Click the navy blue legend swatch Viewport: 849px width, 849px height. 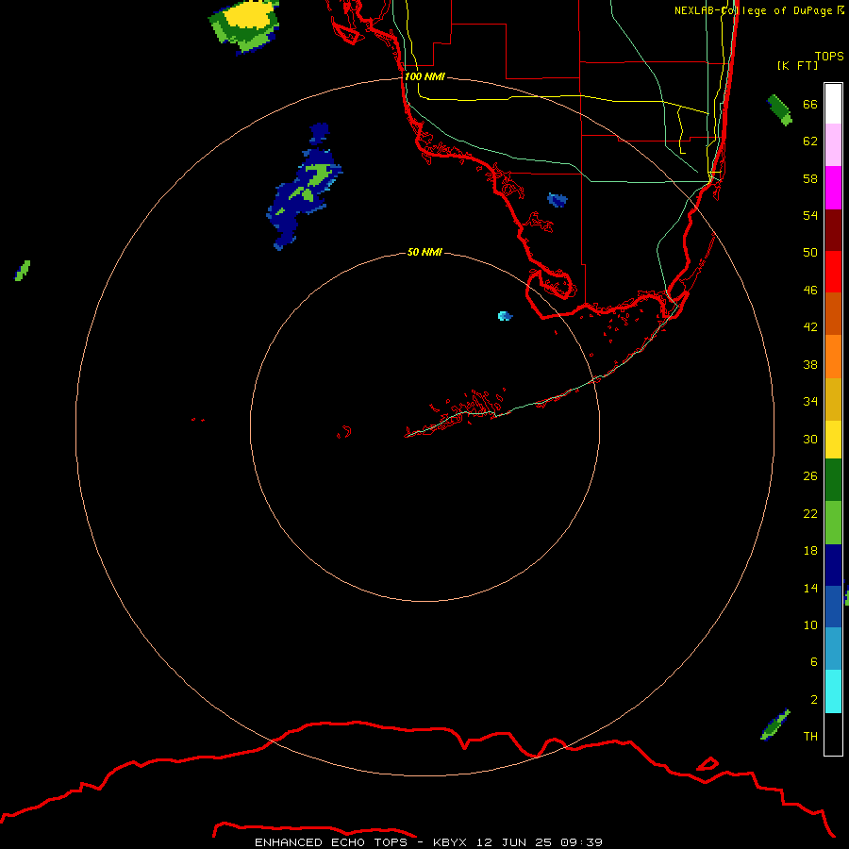pyautogui.click(x=833, y=565)
